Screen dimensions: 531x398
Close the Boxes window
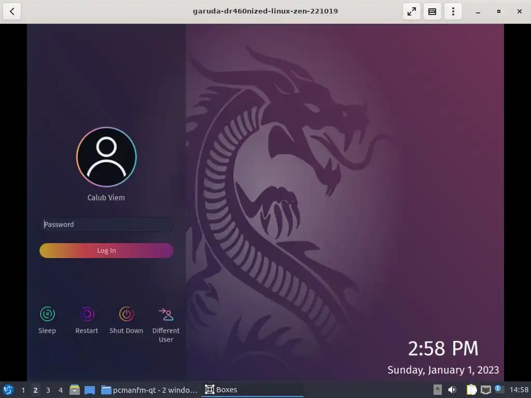point(520,11)
